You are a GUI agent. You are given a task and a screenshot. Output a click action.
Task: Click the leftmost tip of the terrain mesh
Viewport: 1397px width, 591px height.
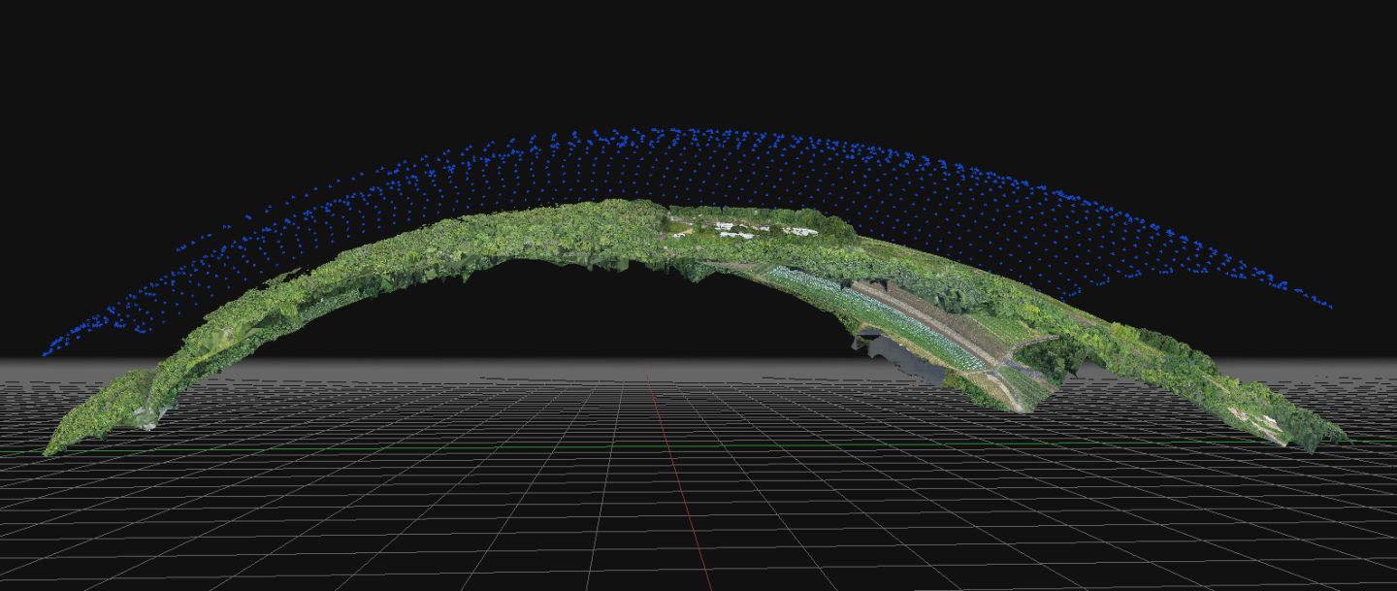[49, 451]
